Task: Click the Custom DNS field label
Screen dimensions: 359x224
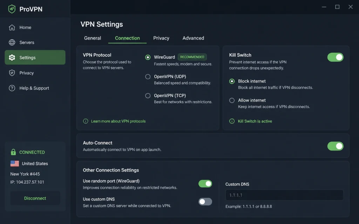Action: point(237,184)
